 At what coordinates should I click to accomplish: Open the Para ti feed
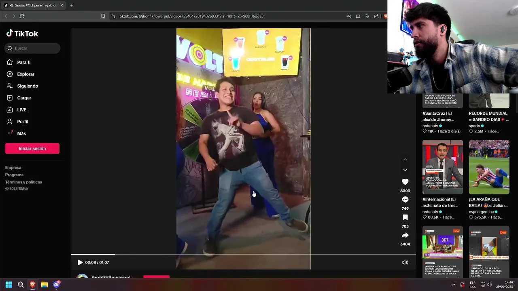(19, 62)
